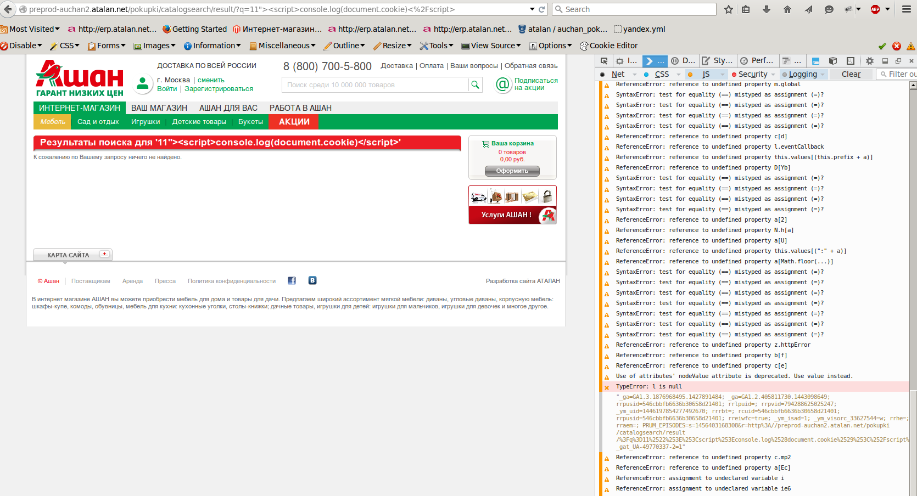Toggle the JS filter in console

(x=706, y=74)
